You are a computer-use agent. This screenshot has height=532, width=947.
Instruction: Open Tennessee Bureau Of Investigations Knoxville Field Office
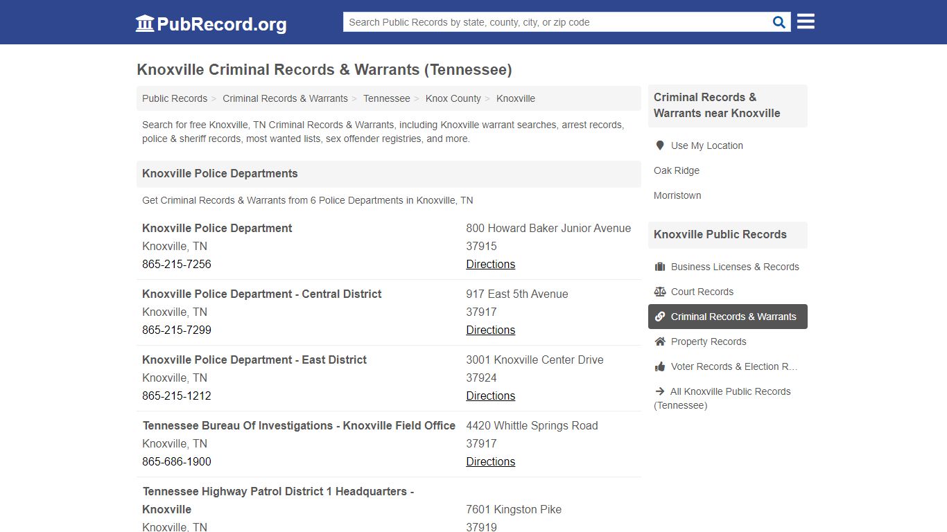coord(299,425)
